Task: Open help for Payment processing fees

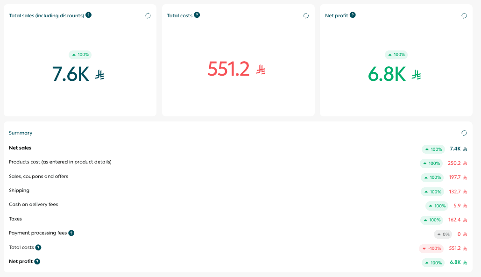Action: (71, 233)
